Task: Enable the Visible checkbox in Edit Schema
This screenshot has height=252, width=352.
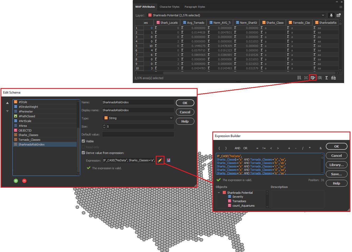Action: [x=83, y=141]
